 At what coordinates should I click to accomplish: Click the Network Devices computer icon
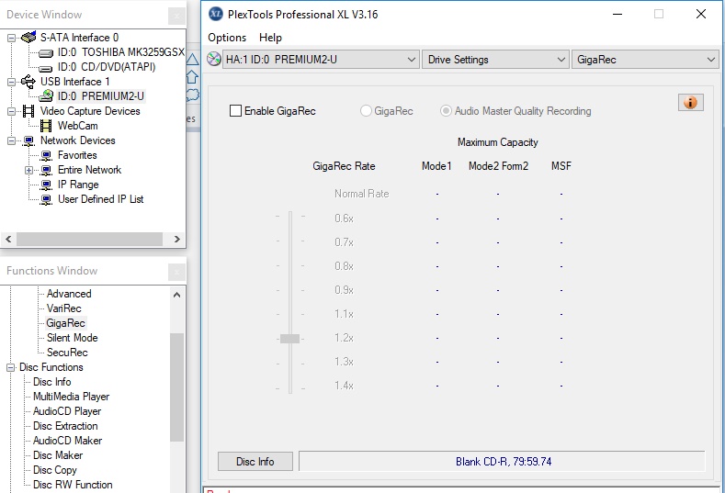click(28, 141)
